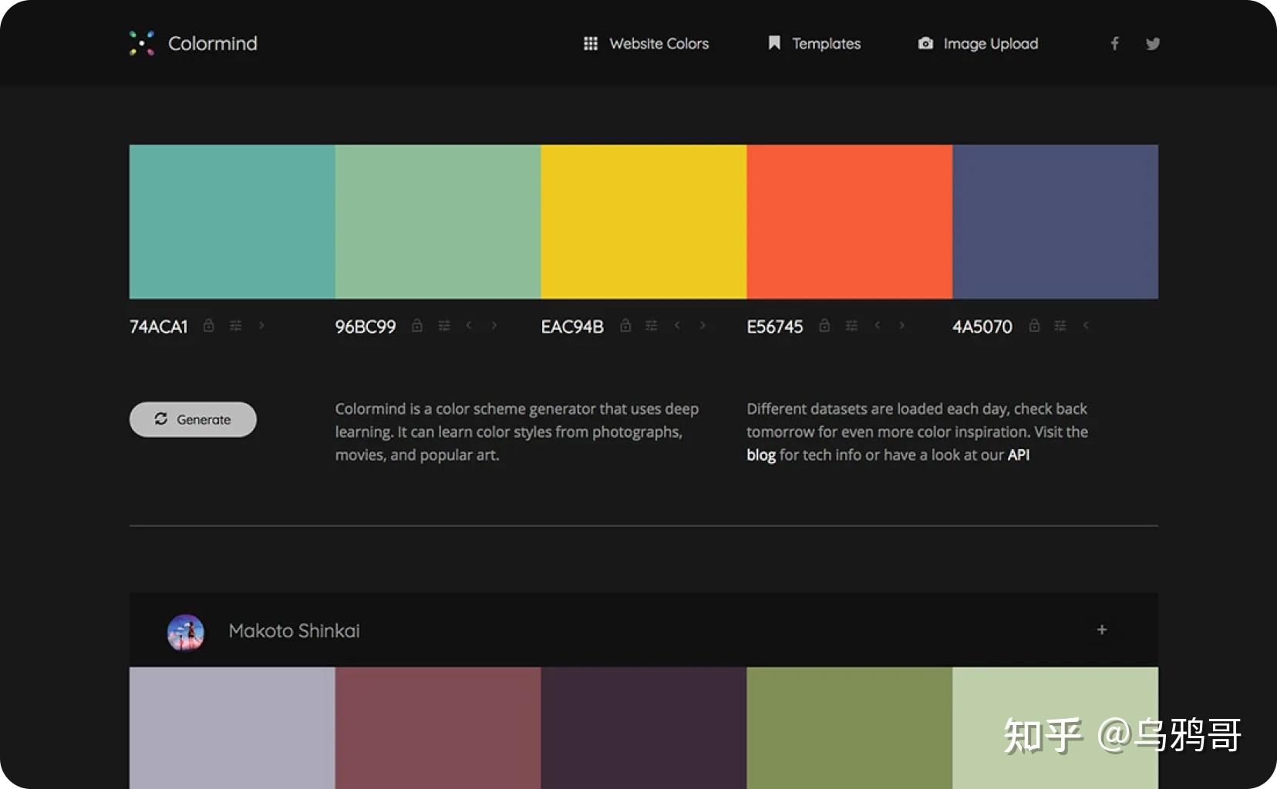Lock the EAC94B color
The image size is (1277, 789).
pos(625,326)
